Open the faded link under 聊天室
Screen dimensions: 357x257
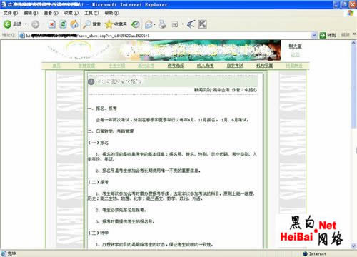[x=295, y=55]
